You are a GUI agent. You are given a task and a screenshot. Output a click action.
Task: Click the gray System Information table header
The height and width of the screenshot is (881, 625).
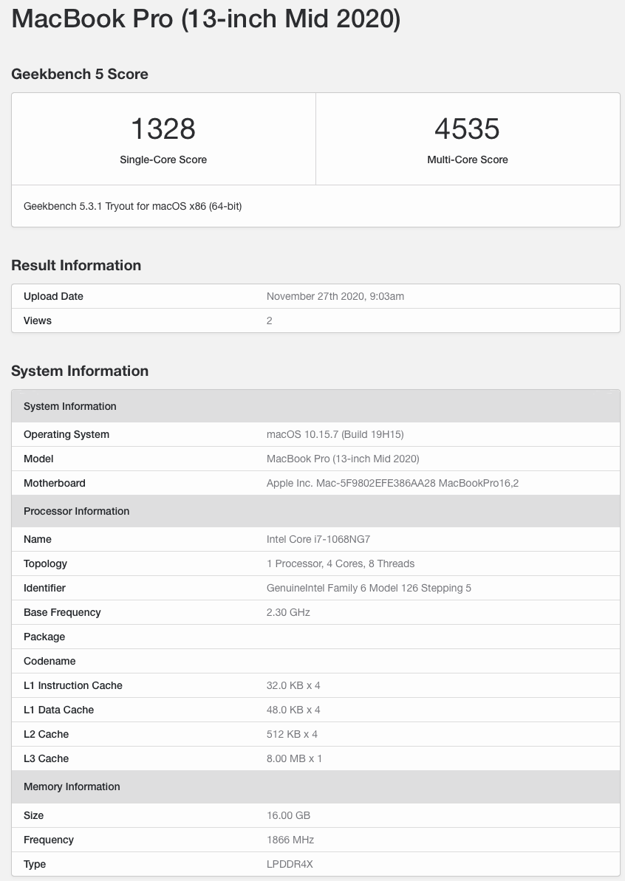(316, 406)
